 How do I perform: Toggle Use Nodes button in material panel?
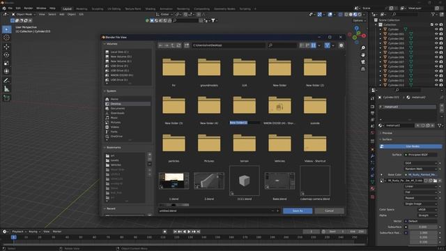point(410,146)
